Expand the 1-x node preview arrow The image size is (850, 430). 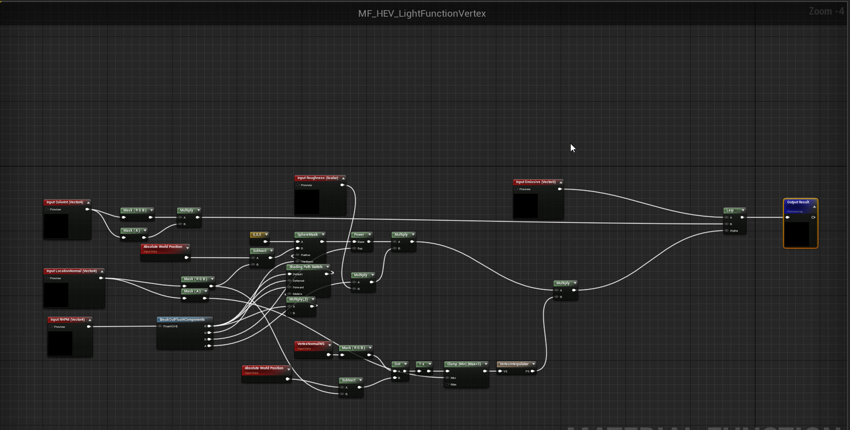tap(430, 364)
